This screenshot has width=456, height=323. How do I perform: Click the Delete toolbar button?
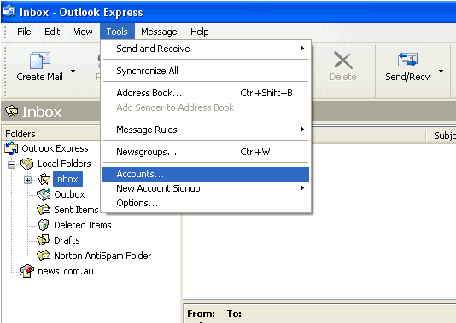pyautogui.click(x=343, y=66)
